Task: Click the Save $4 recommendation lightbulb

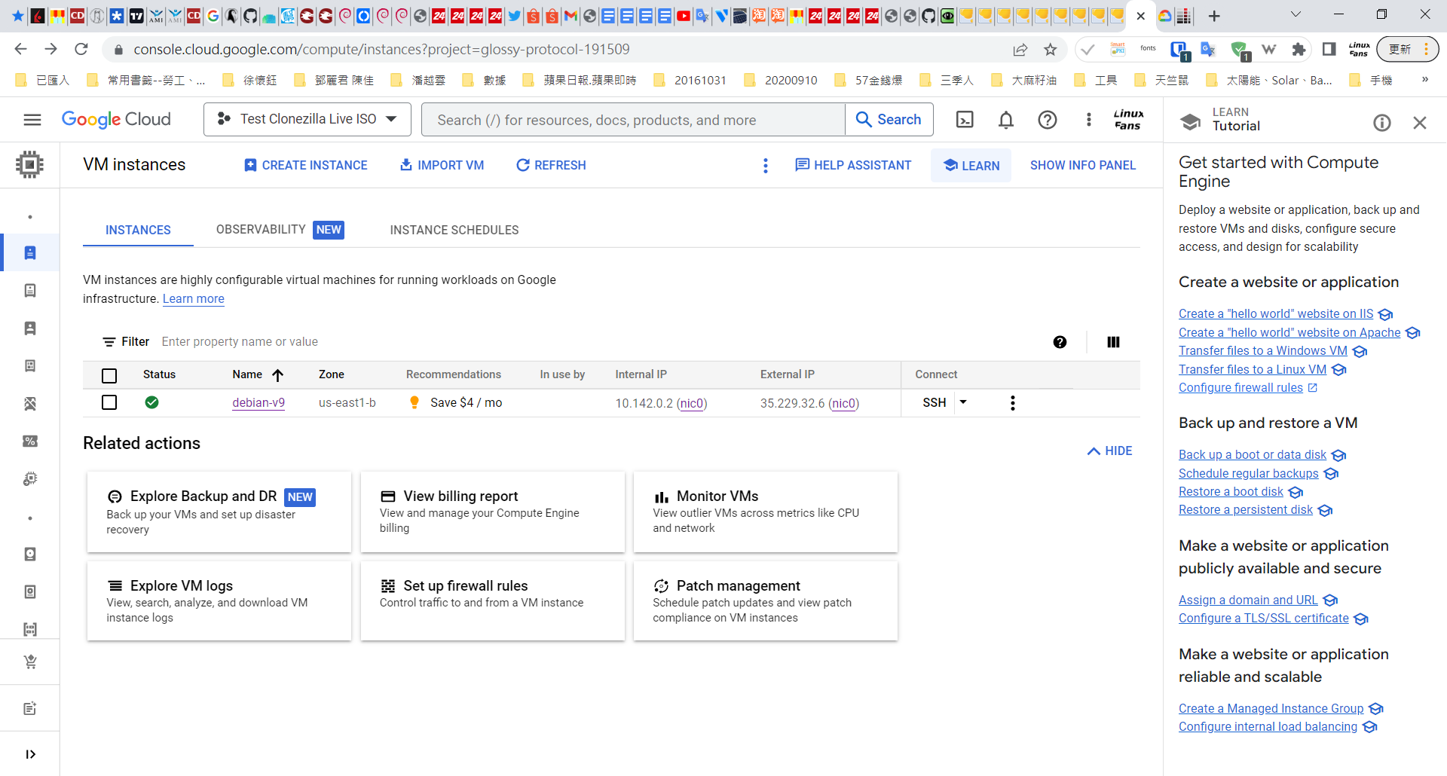Action: (414, 402)
